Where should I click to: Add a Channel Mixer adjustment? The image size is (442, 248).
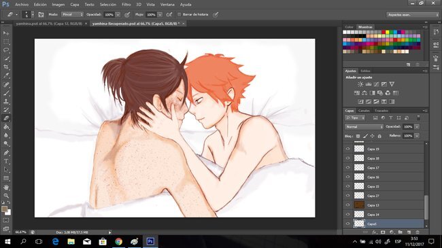(x=388, y=92)
